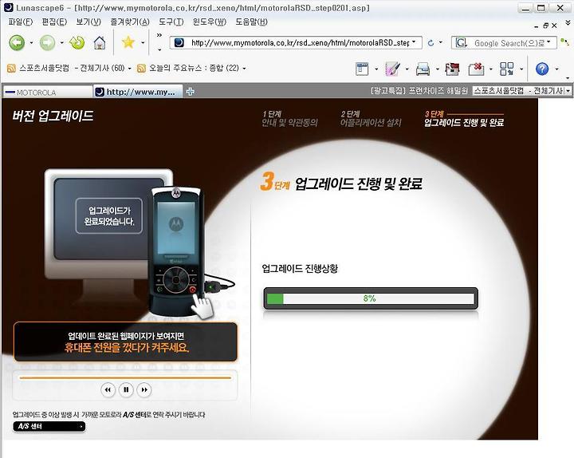Click the Print toolbar icon
Viewport: 574px width, 458px height.
423,69
